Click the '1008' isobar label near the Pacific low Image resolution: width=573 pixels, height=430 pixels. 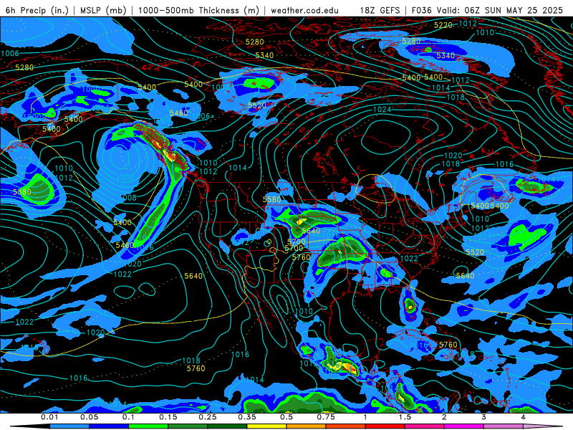(127, 198)
